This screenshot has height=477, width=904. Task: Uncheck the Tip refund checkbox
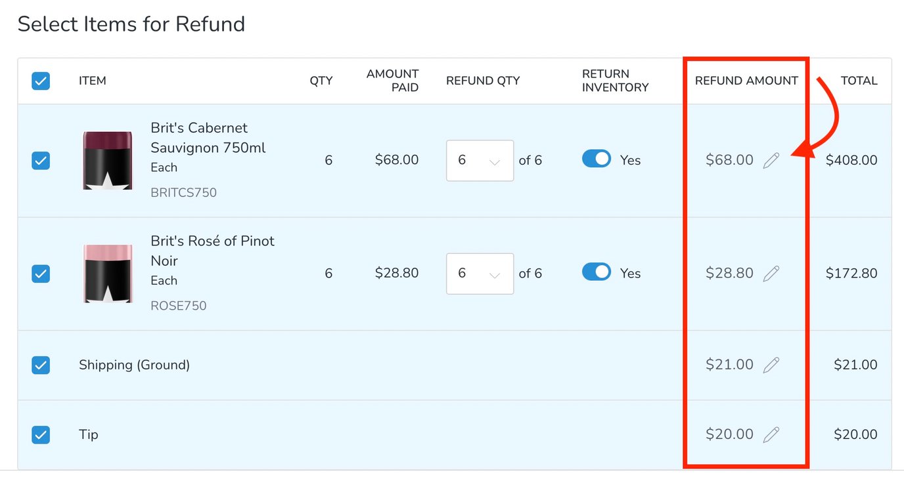coord(41,434)
